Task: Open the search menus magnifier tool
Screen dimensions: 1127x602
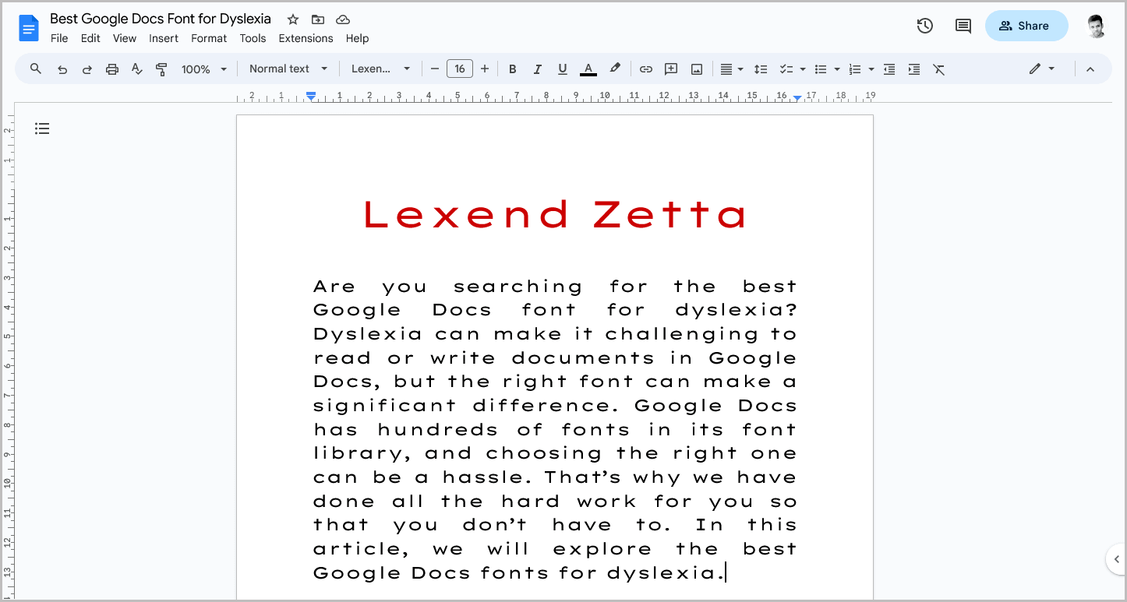Action: (x=36, y=69)
